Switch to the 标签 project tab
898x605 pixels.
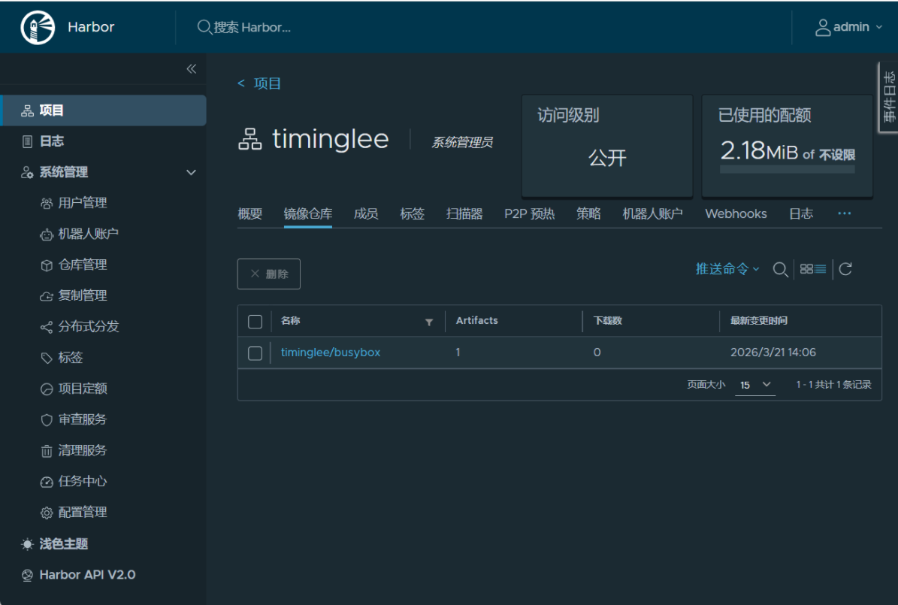412,213
